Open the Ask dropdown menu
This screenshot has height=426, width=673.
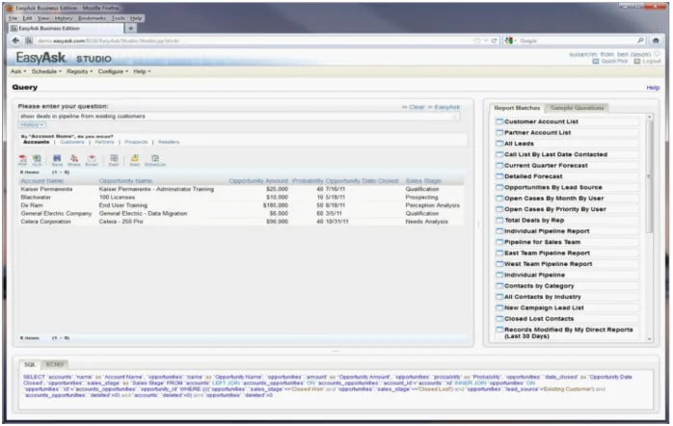18,71
